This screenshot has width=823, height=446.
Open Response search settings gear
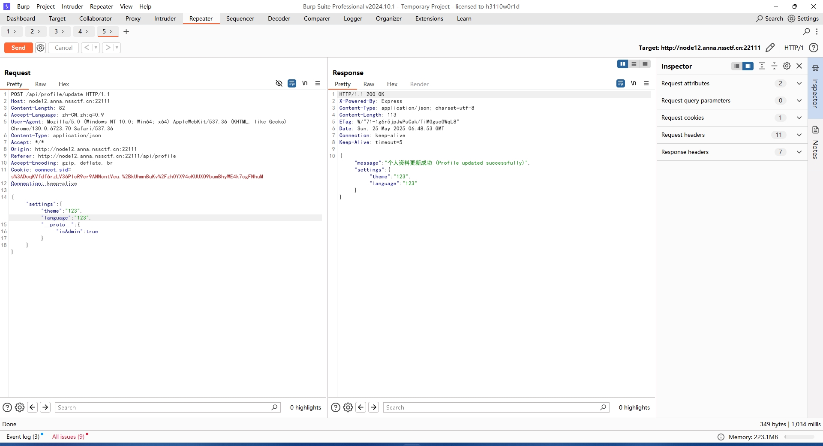tap(348, 407)
